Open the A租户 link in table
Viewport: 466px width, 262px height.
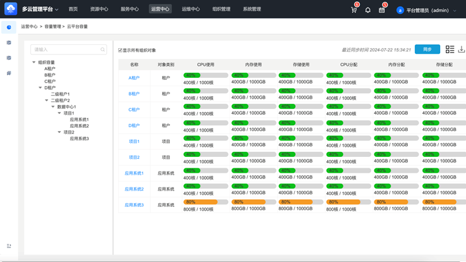pyautogui.click(x=134, y=78)
